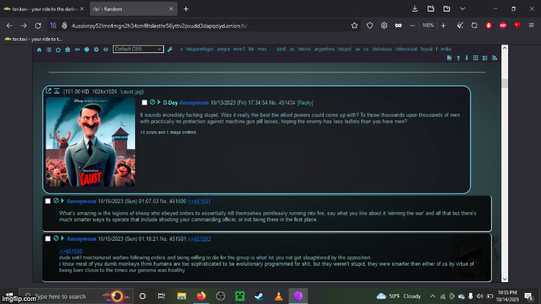Open the browser hamburger menu
Image resolution: width=541 pixels, height=304 pixels.
[531, 26]
